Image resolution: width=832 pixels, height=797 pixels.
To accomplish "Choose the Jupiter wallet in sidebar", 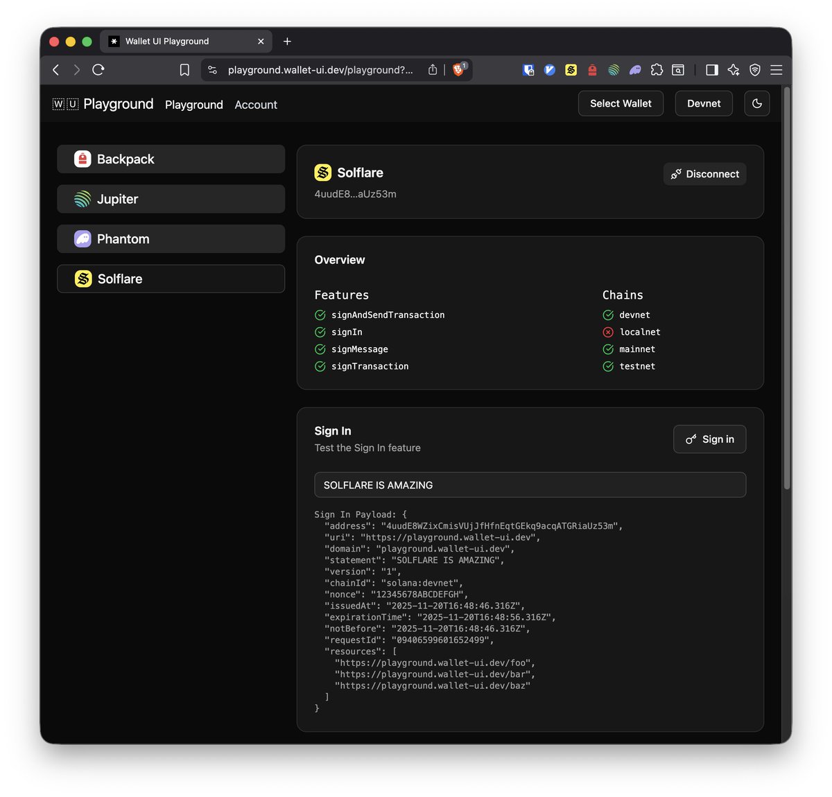I will click(171, 199).
